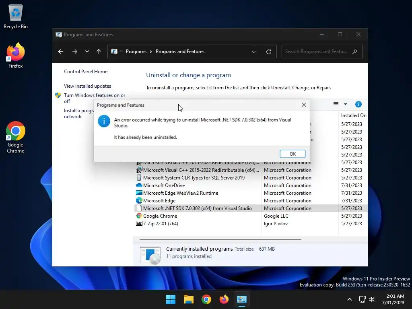Open Control Panel Home
This screenshot has height=309, width=412.
(86, 72)
